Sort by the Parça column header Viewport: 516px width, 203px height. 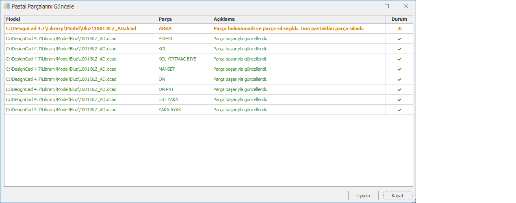pyautogui.click(x=184, y=19)
